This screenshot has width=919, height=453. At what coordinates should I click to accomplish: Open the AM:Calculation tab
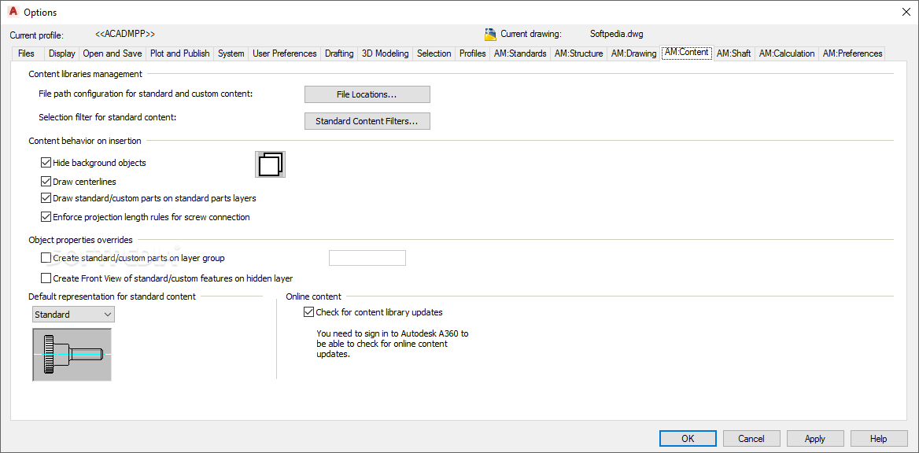787,53
